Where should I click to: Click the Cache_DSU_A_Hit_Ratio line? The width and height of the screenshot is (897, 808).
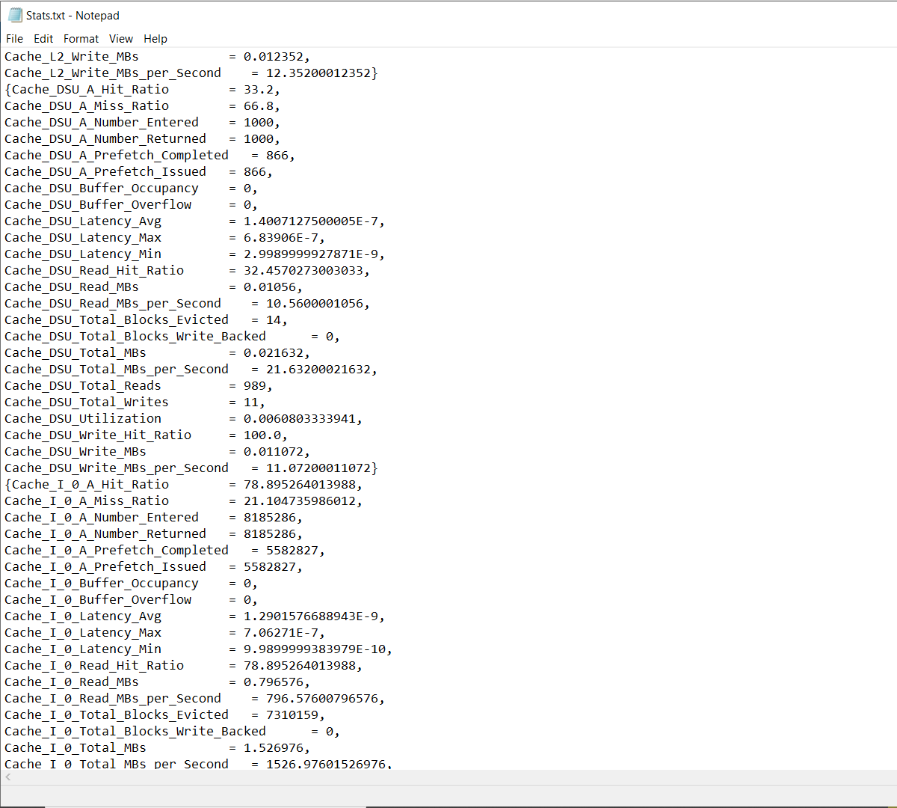tap(142, 90)
